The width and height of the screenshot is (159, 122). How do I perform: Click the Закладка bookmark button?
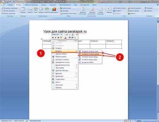(64, 11)
